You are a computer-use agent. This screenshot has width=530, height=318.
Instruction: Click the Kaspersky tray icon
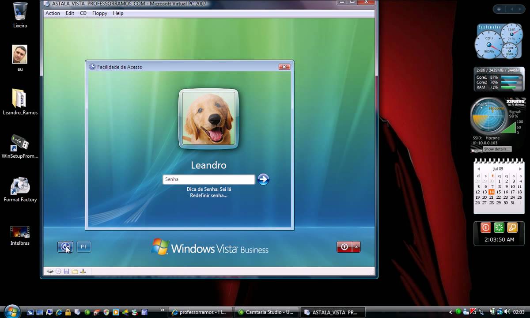(473, 312)
